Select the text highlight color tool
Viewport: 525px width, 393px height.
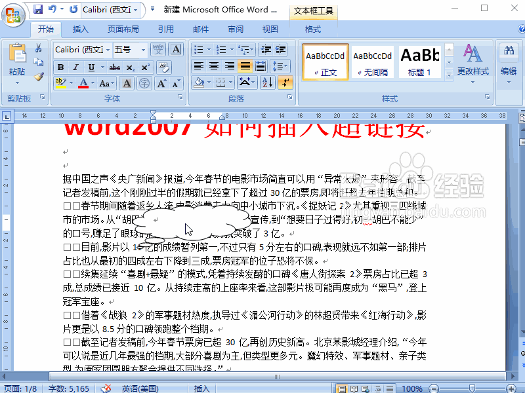pos(60,83)
